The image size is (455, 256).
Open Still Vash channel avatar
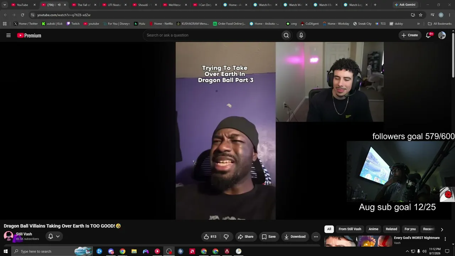[x=9, y=236]
